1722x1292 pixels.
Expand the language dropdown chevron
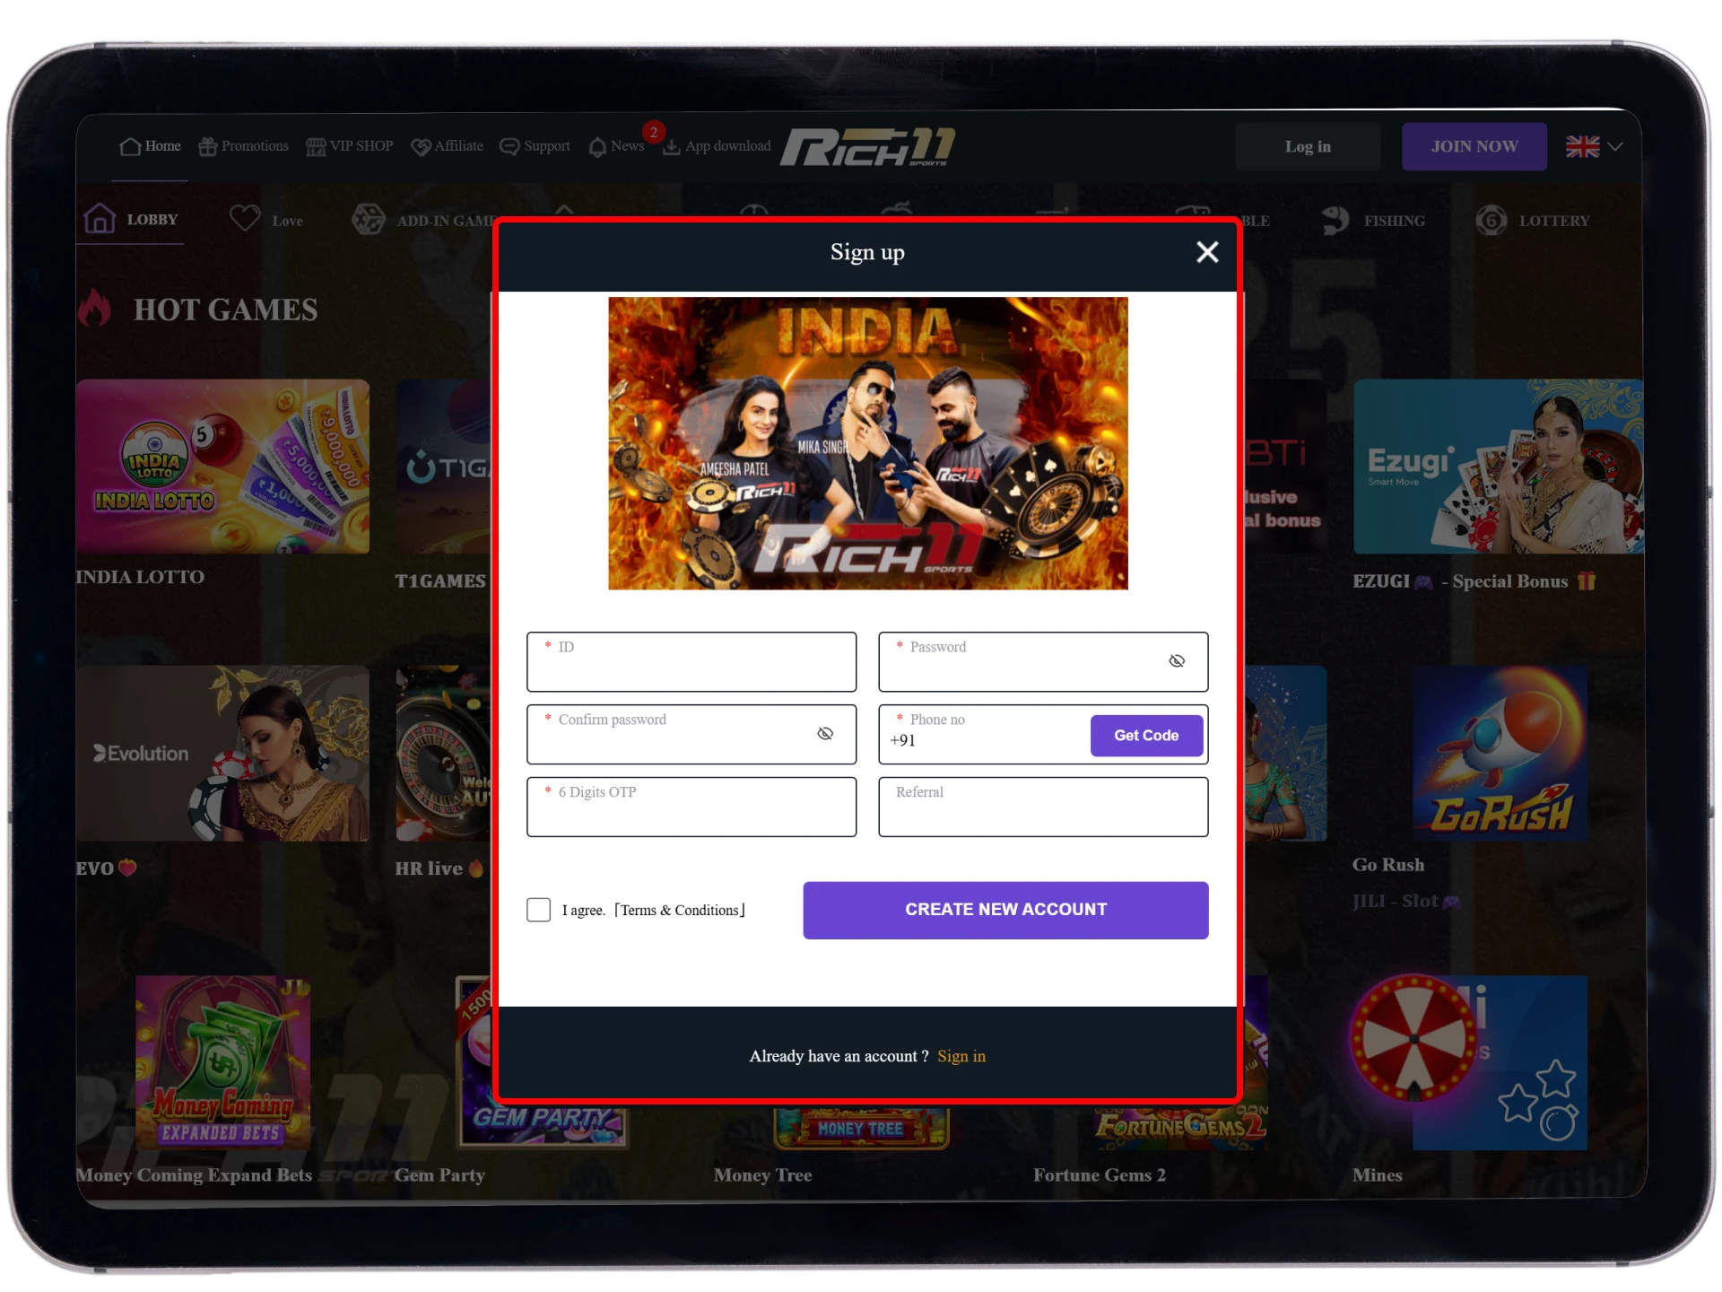[x=1615, y=146]
